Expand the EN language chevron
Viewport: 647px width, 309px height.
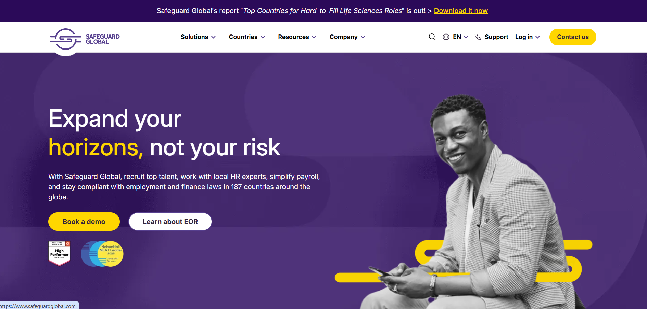(466, 37)
